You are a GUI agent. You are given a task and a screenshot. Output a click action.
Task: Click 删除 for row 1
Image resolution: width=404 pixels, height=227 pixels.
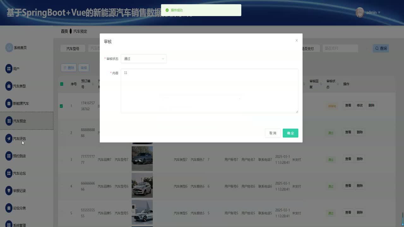[x=371, y=105]
